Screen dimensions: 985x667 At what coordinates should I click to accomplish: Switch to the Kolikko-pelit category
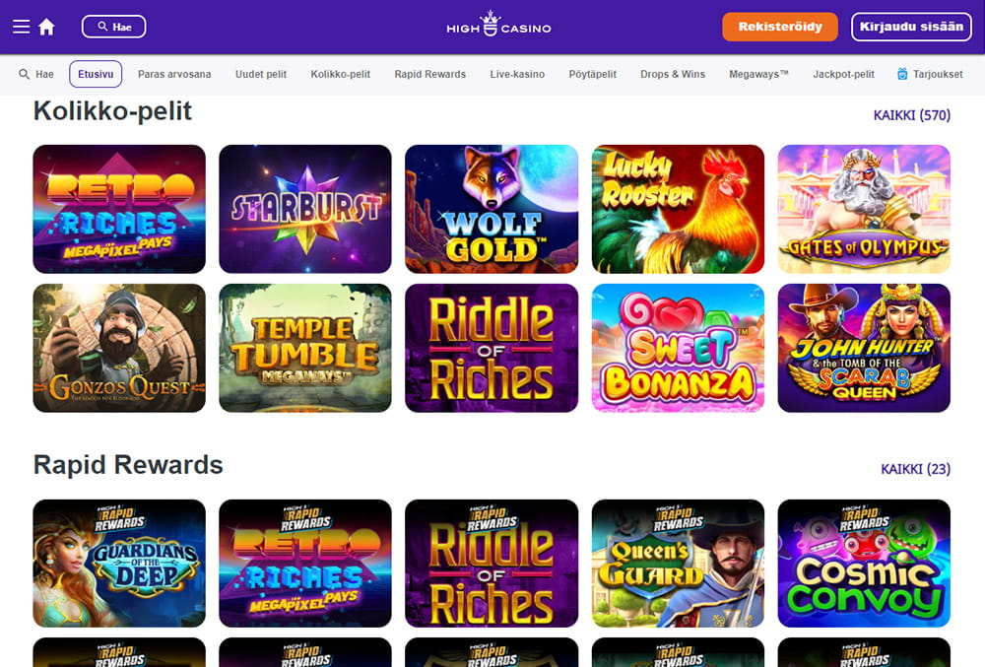click(x=340, y=73)
